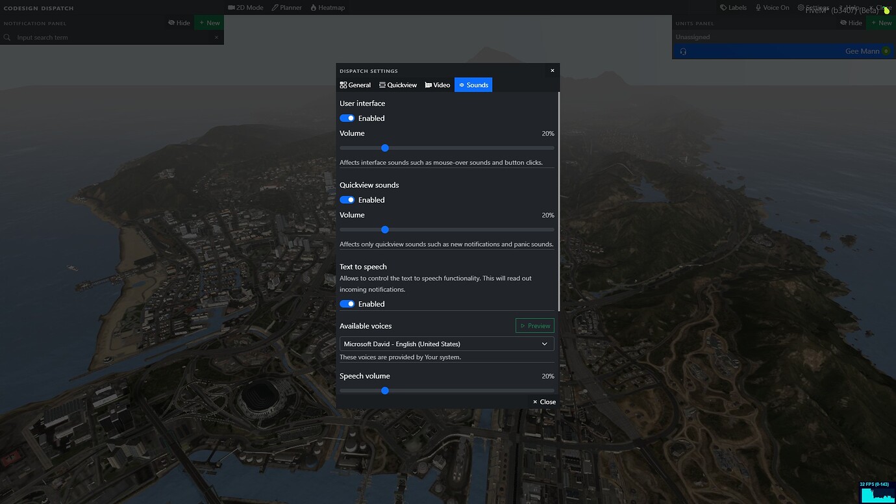Image resolution: width=896 pixels, height=504 pixels.
Task: Open the Video settings tab
Action: click(437, 84)
